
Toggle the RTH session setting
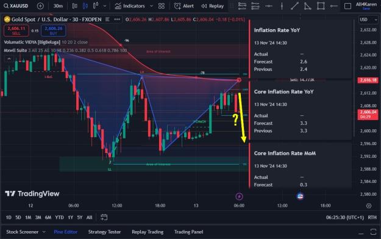(x=372, y=218)
